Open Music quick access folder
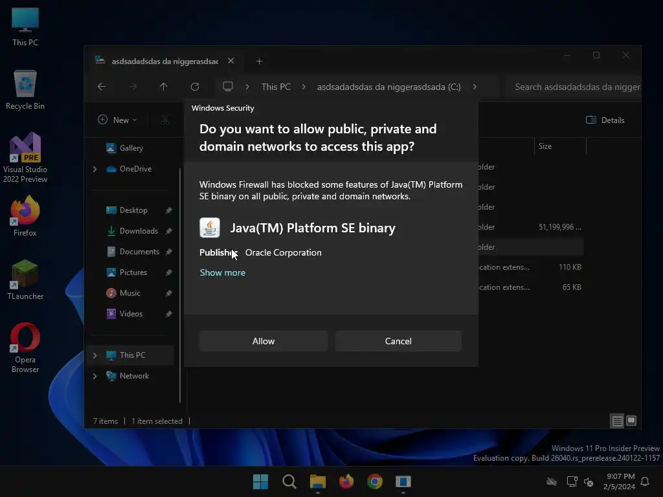This screenshot has height=497, width=663. [x=129, y=293]
